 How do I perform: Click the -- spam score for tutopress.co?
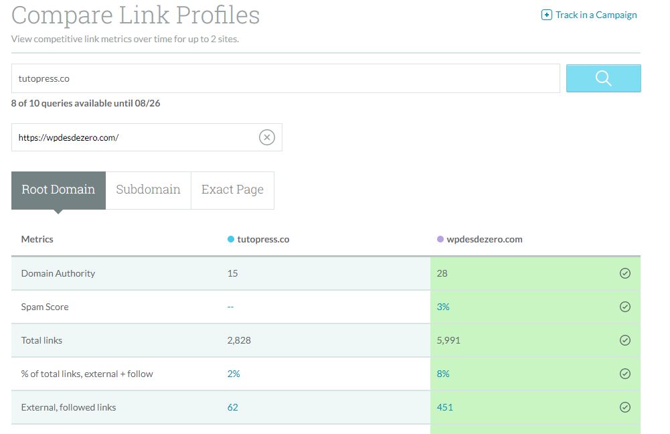230,307
